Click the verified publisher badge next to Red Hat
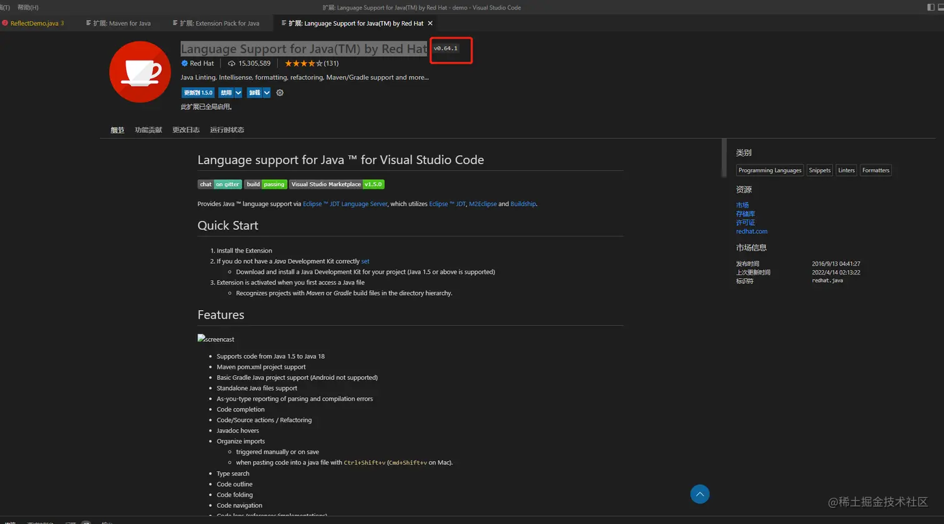Viewport: 944px width, 524px height. point(184,63)
